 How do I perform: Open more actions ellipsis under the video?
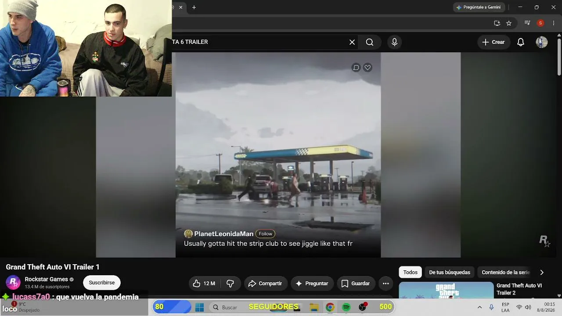point(385,284)
